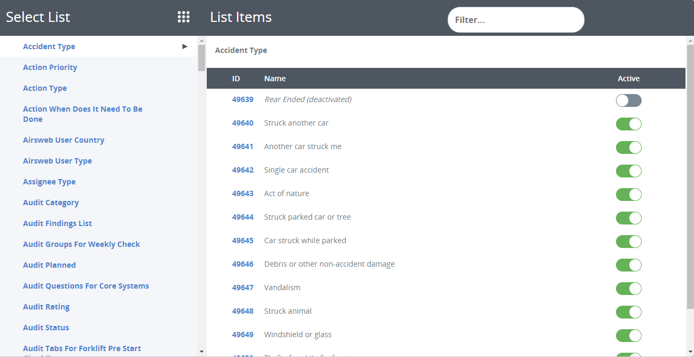Toggle Act of nature active switch
Viewport: 694px width, 357px height.
tap(628, 195)
